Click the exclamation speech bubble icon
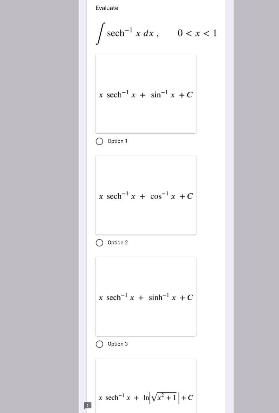 click(87, 406)
